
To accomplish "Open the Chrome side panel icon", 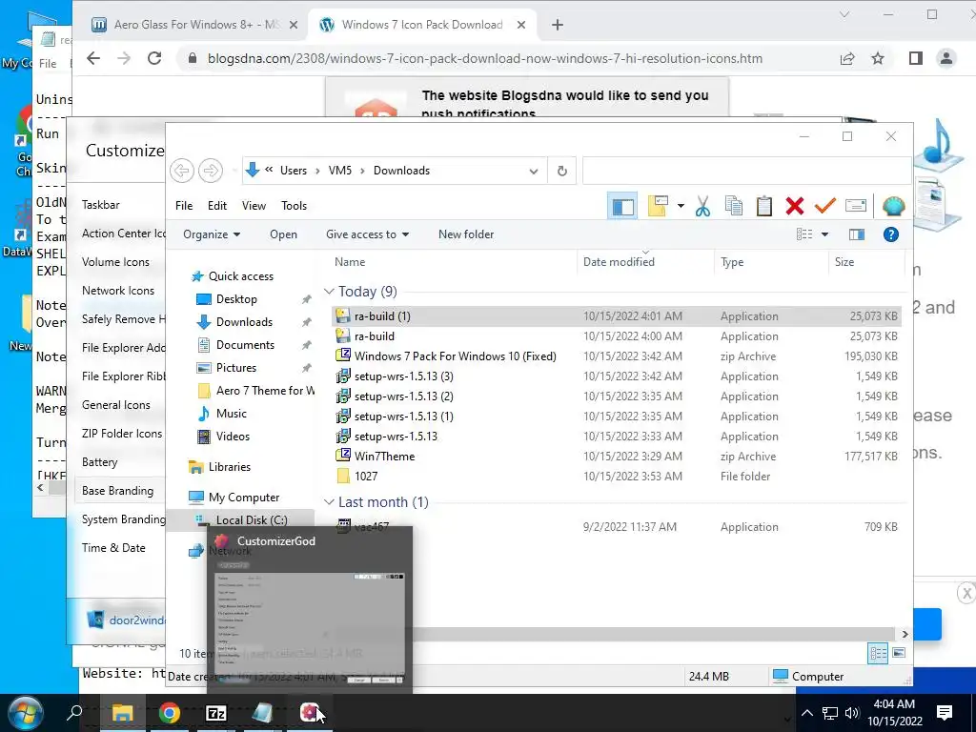I will coord(916,58).
